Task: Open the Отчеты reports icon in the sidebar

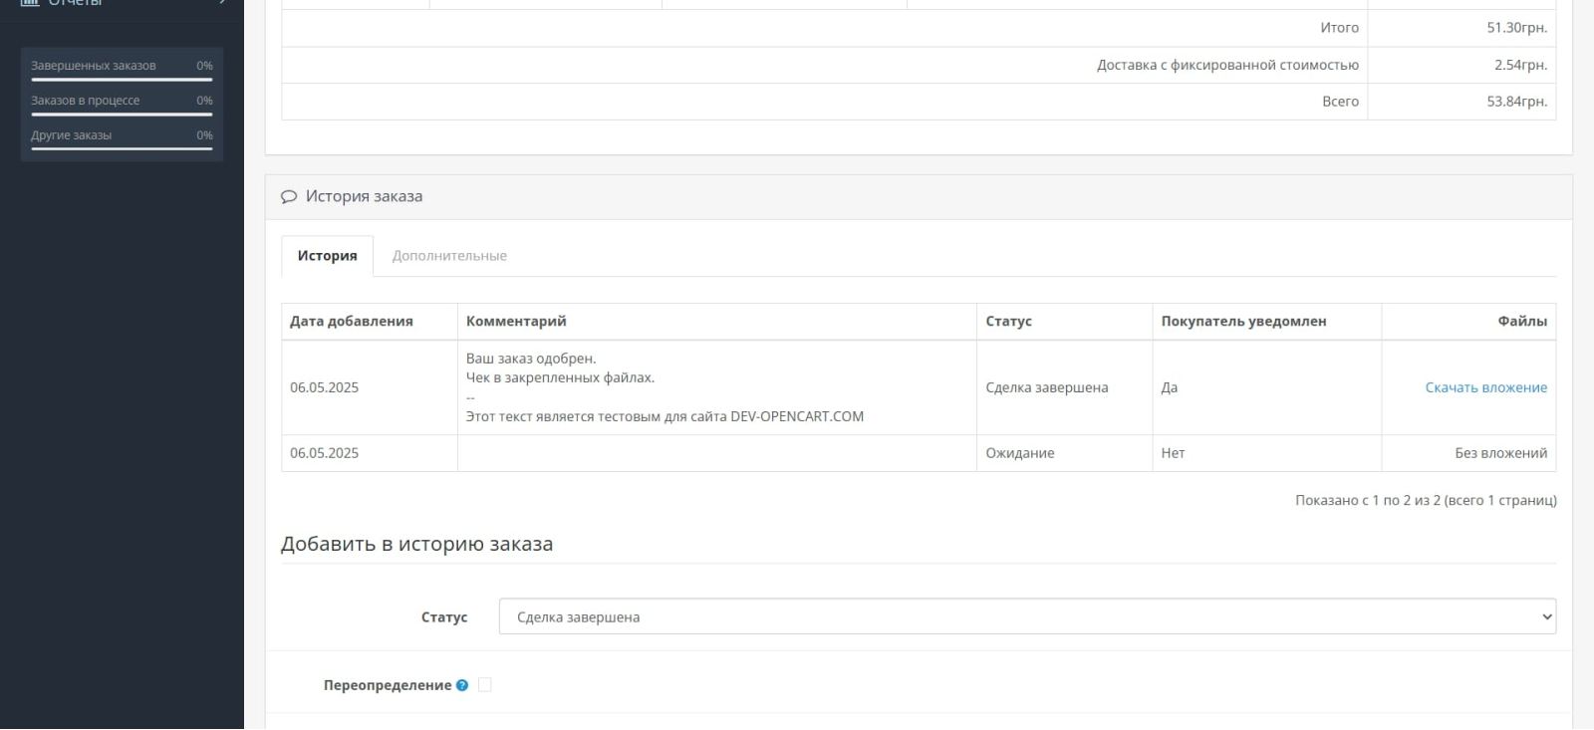Action: coord(30,2)
